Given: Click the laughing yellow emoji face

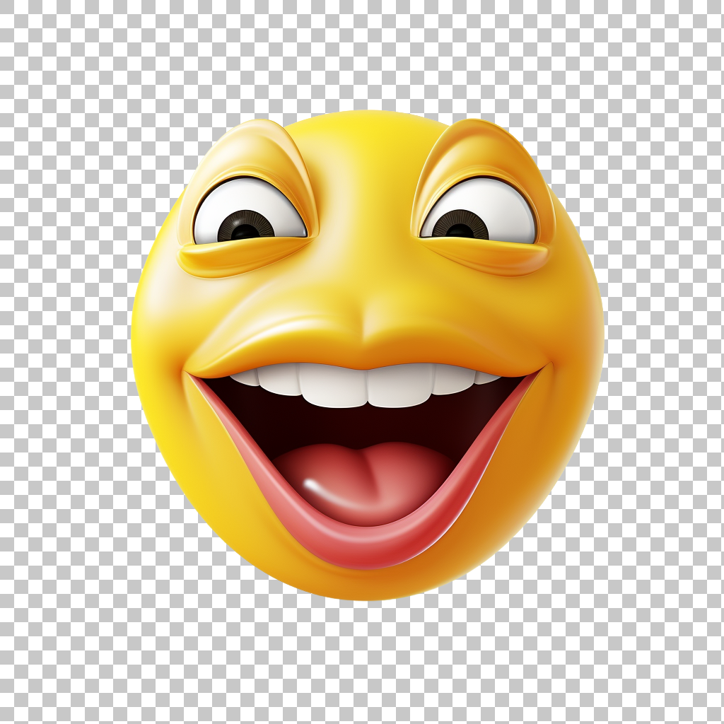Looking at the screenshot, I should tap(368, 355).
